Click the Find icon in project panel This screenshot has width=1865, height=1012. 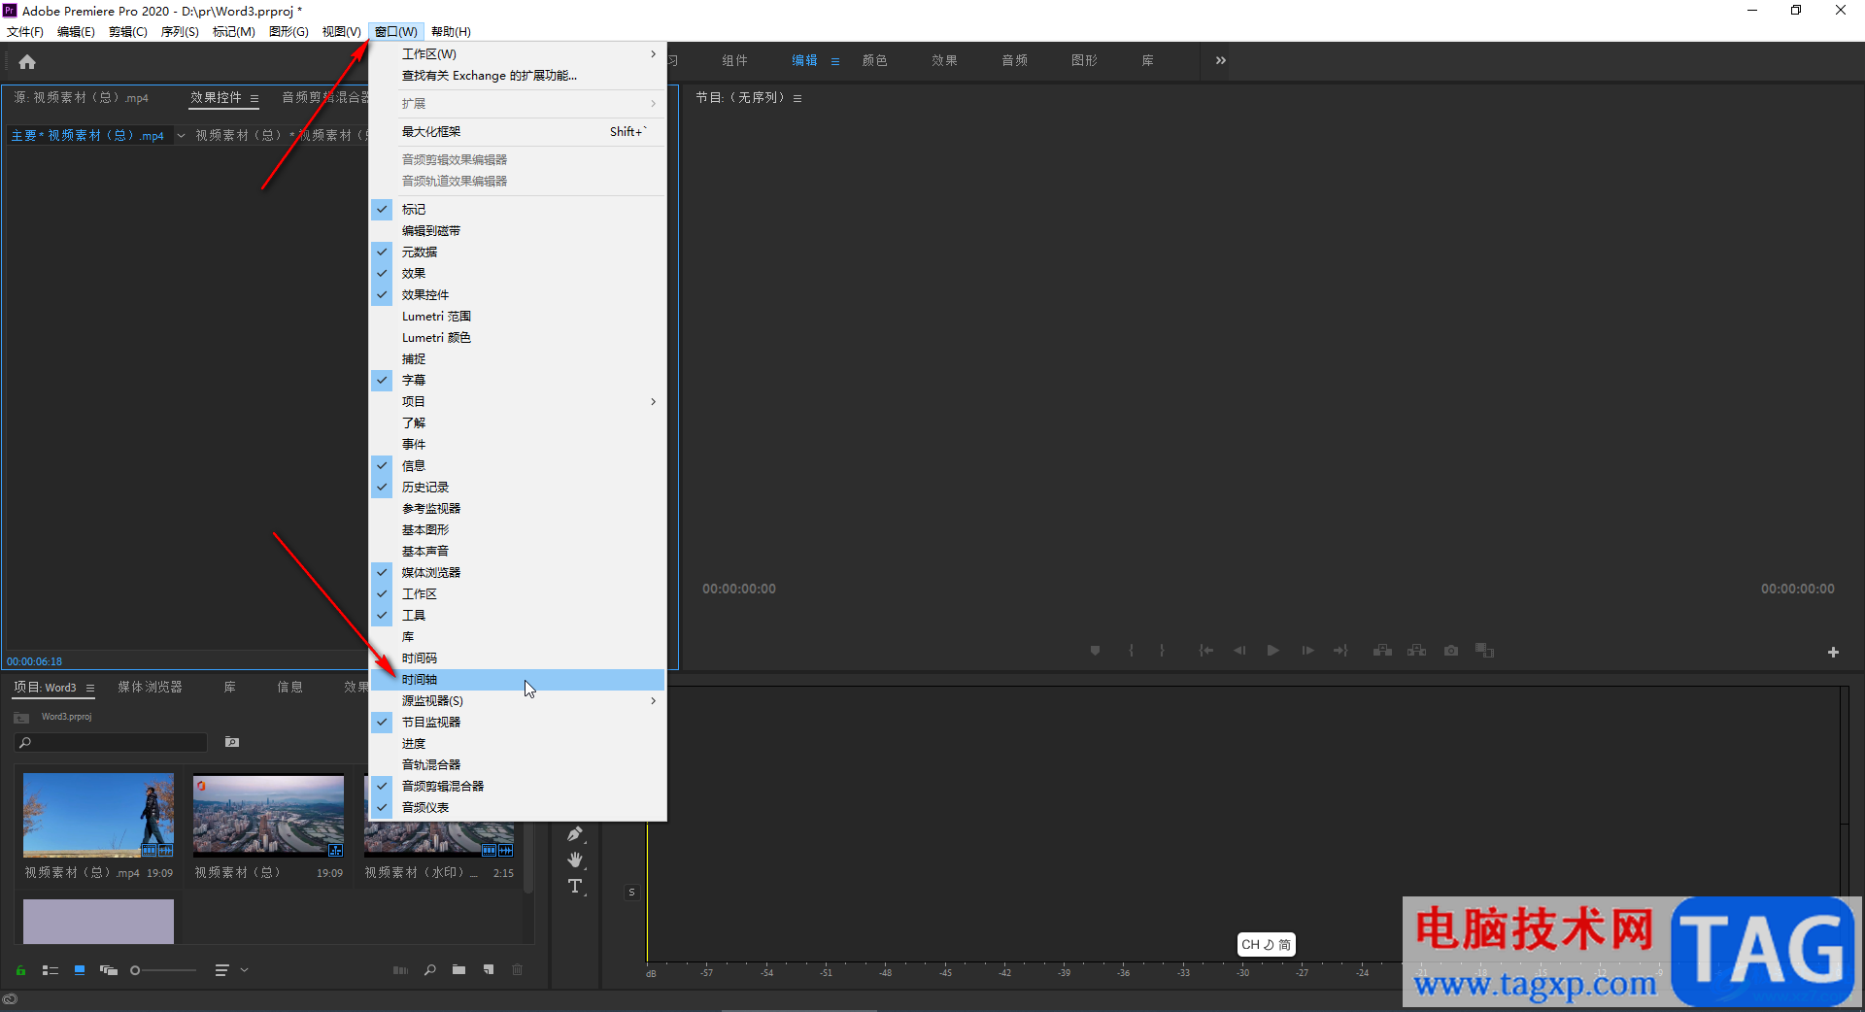[x=429, y=970]
